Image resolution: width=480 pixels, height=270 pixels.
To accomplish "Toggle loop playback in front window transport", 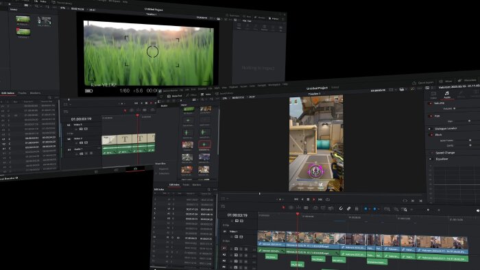I will [328, 199].
